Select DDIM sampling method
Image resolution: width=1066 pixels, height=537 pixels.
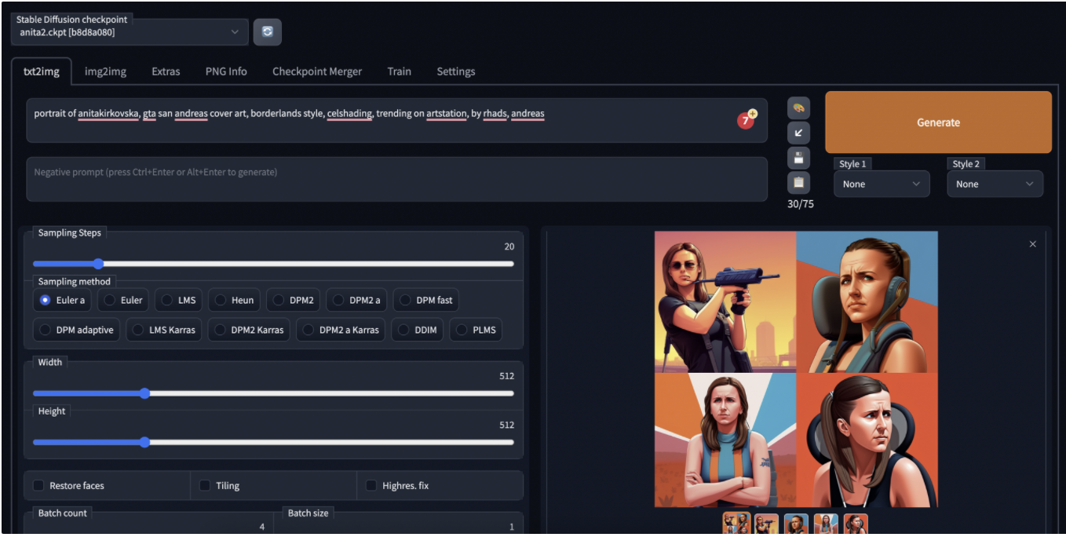(x=418, y=330)
